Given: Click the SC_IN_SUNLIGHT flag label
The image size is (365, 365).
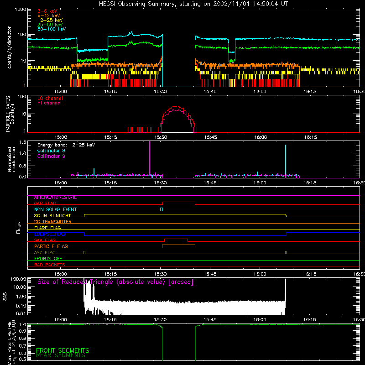Looking at the screenshot, I should 52,215.
